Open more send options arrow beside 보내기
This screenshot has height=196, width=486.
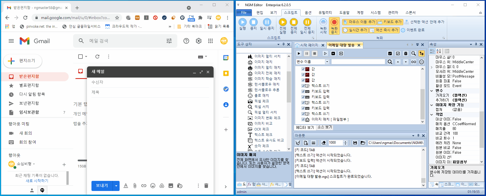pos(116,186)
